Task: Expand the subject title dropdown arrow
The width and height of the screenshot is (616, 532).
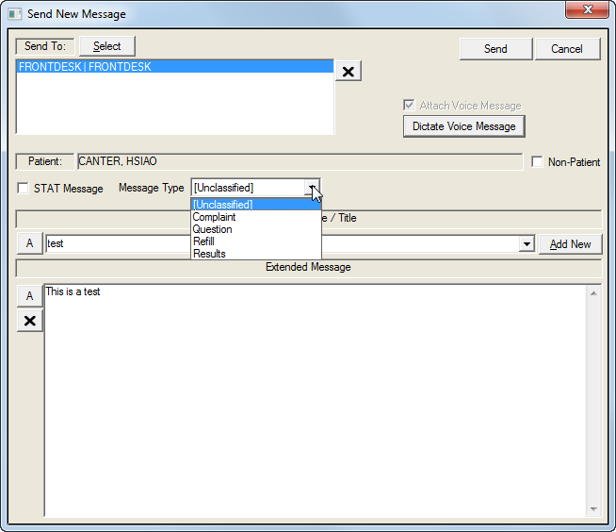Action: point(527,244)
